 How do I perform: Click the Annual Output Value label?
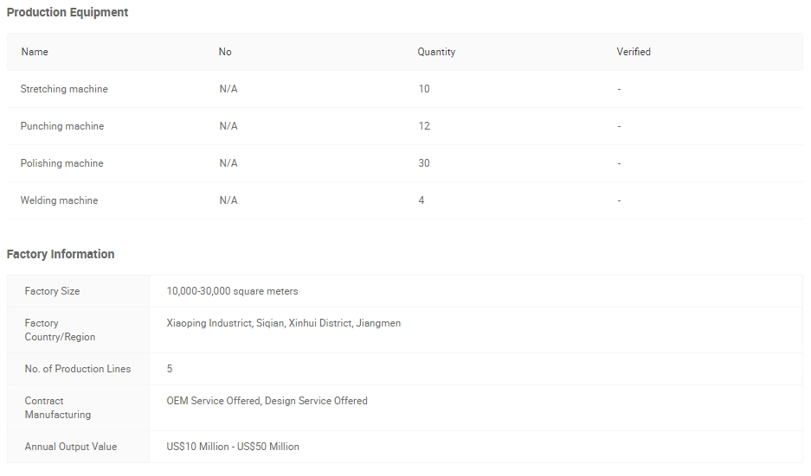71,447
